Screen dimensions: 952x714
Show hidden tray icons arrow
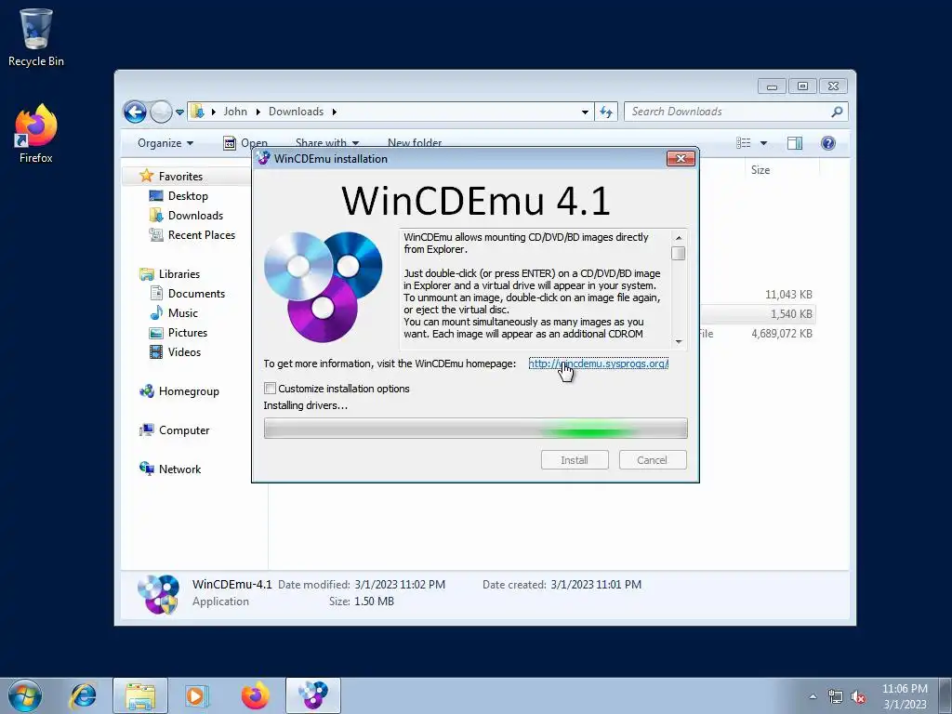coord(813,696)
